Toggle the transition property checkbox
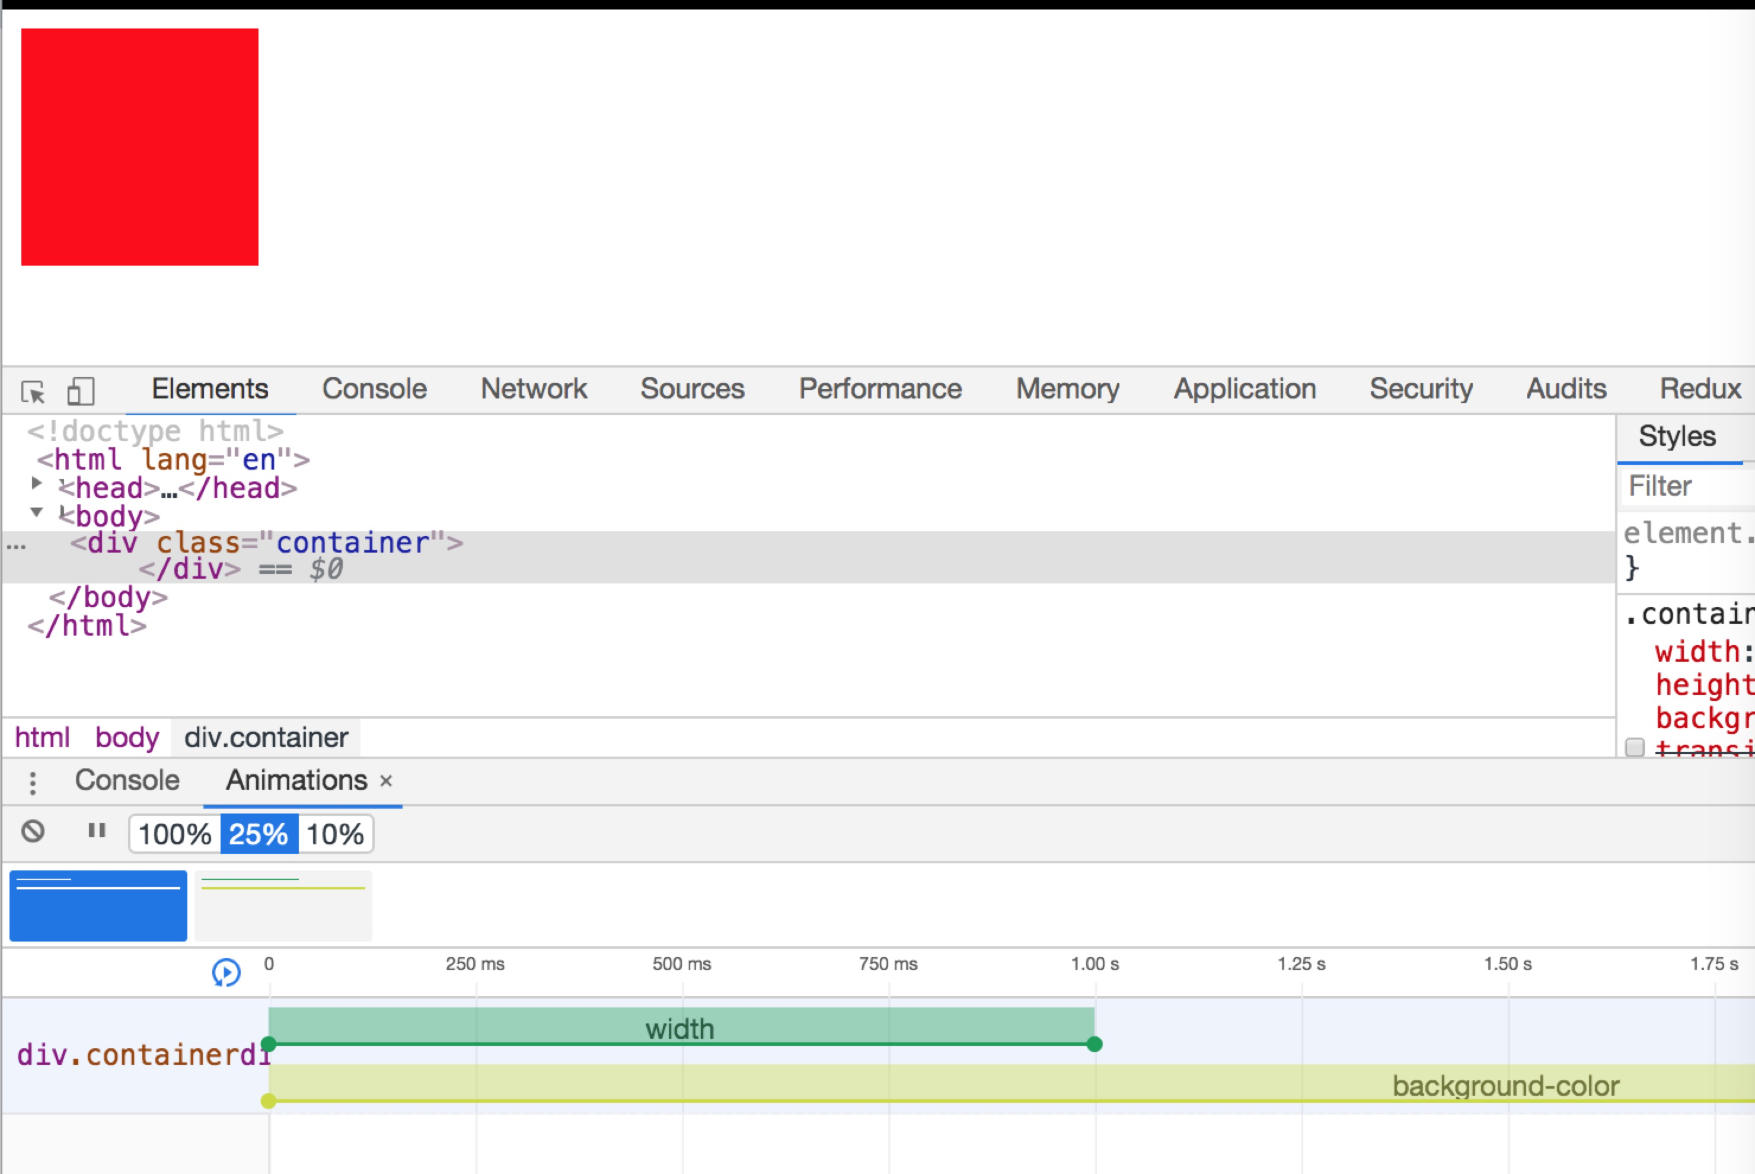Viewport: 1755px width, 1174px height. [x=1635, y=746]
